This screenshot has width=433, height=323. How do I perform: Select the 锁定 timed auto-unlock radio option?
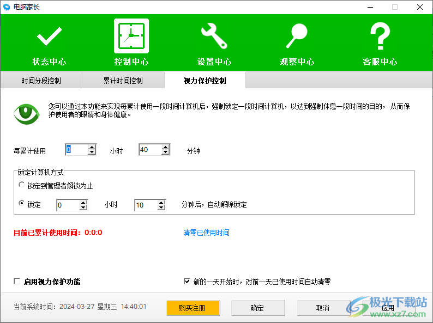coord(21,203)
